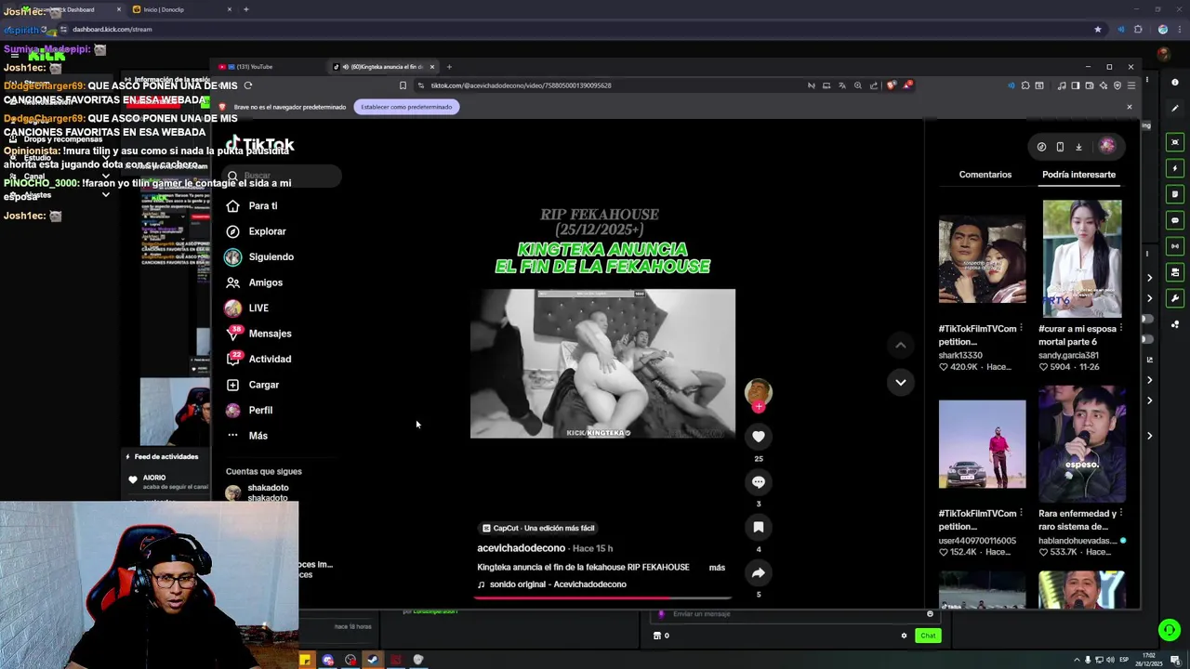
Task: Open Kick chat settings gear icon
Action: (904, 636)
